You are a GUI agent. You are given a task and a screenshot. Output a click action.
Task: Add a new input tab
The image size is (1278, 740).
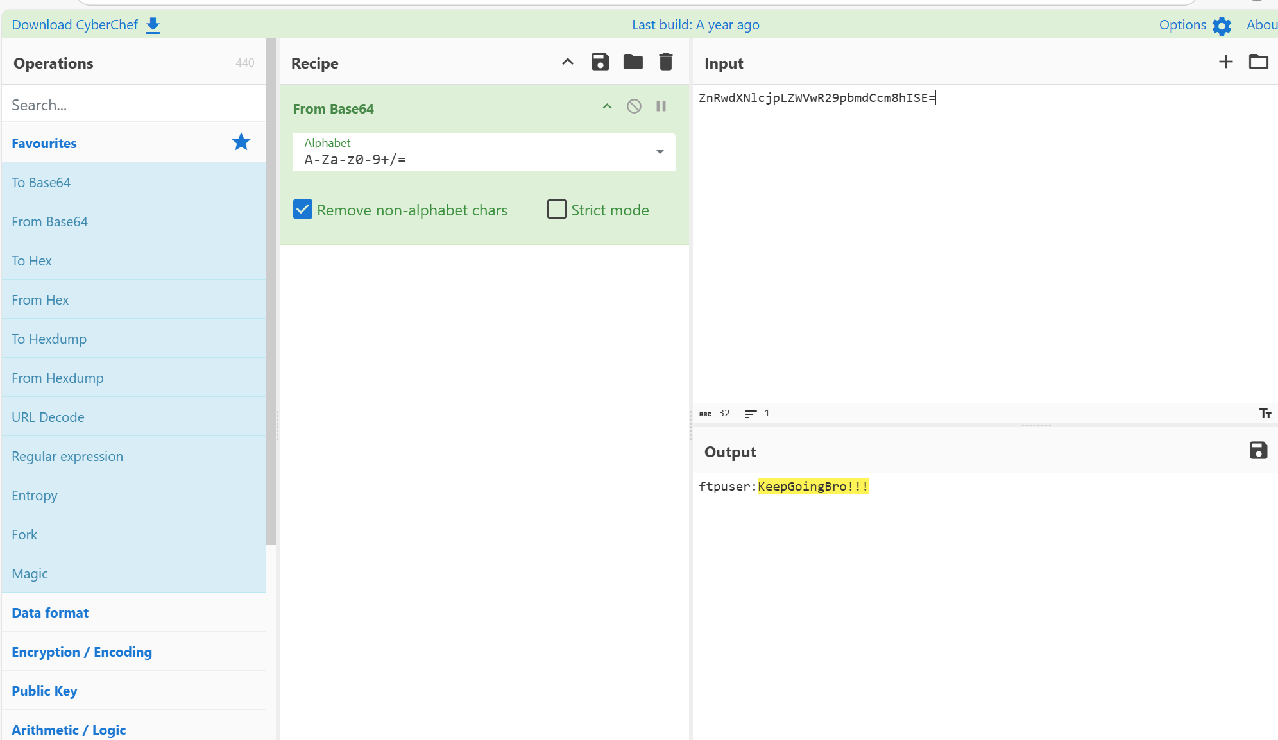point(1225,62)
